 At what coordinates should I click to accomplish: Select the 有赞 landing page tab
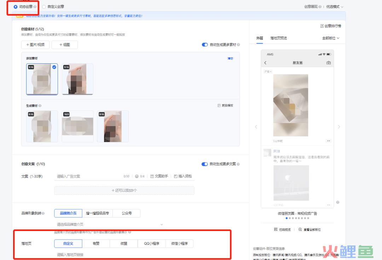96,243
